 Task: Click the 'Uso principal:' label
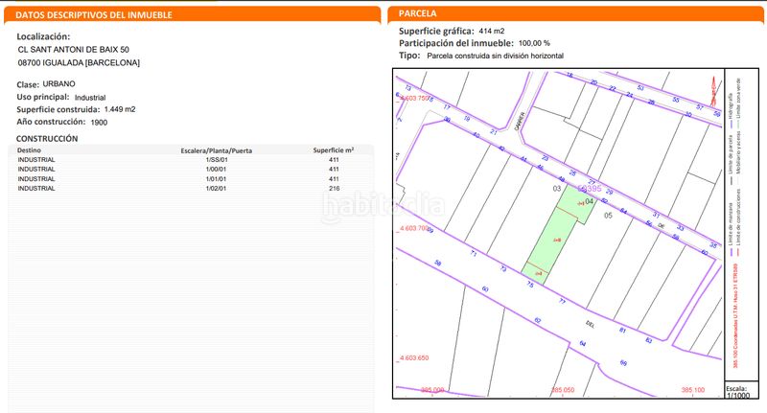[x=43, y=98]
